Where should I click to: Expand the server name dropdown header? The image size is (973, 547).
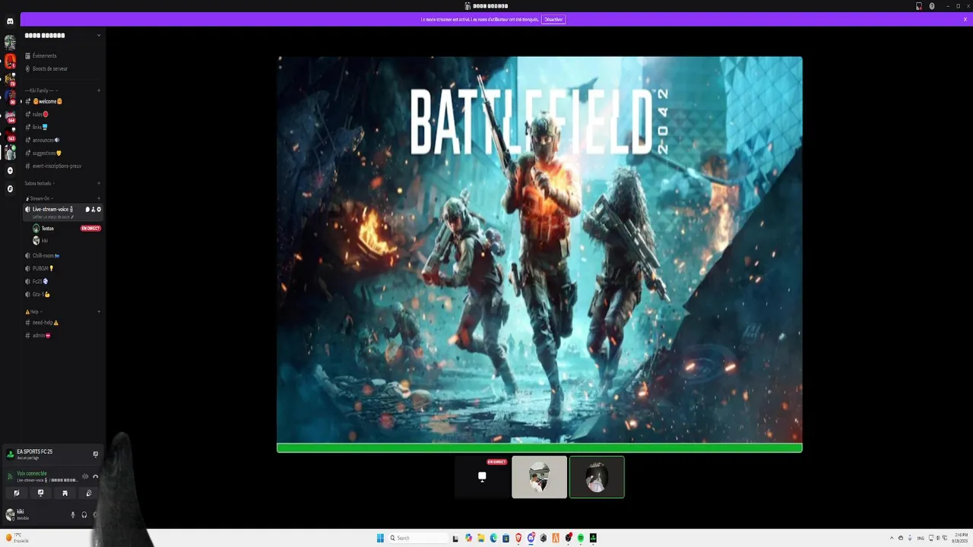click(62, 35)
